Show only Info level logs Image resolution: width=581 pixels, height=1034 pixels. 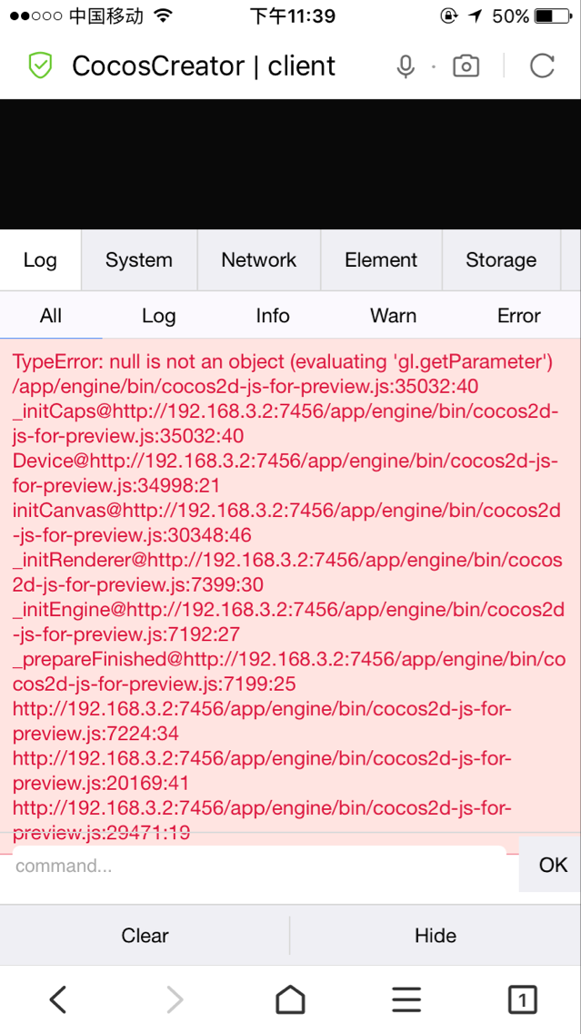(x=273, y=316)
